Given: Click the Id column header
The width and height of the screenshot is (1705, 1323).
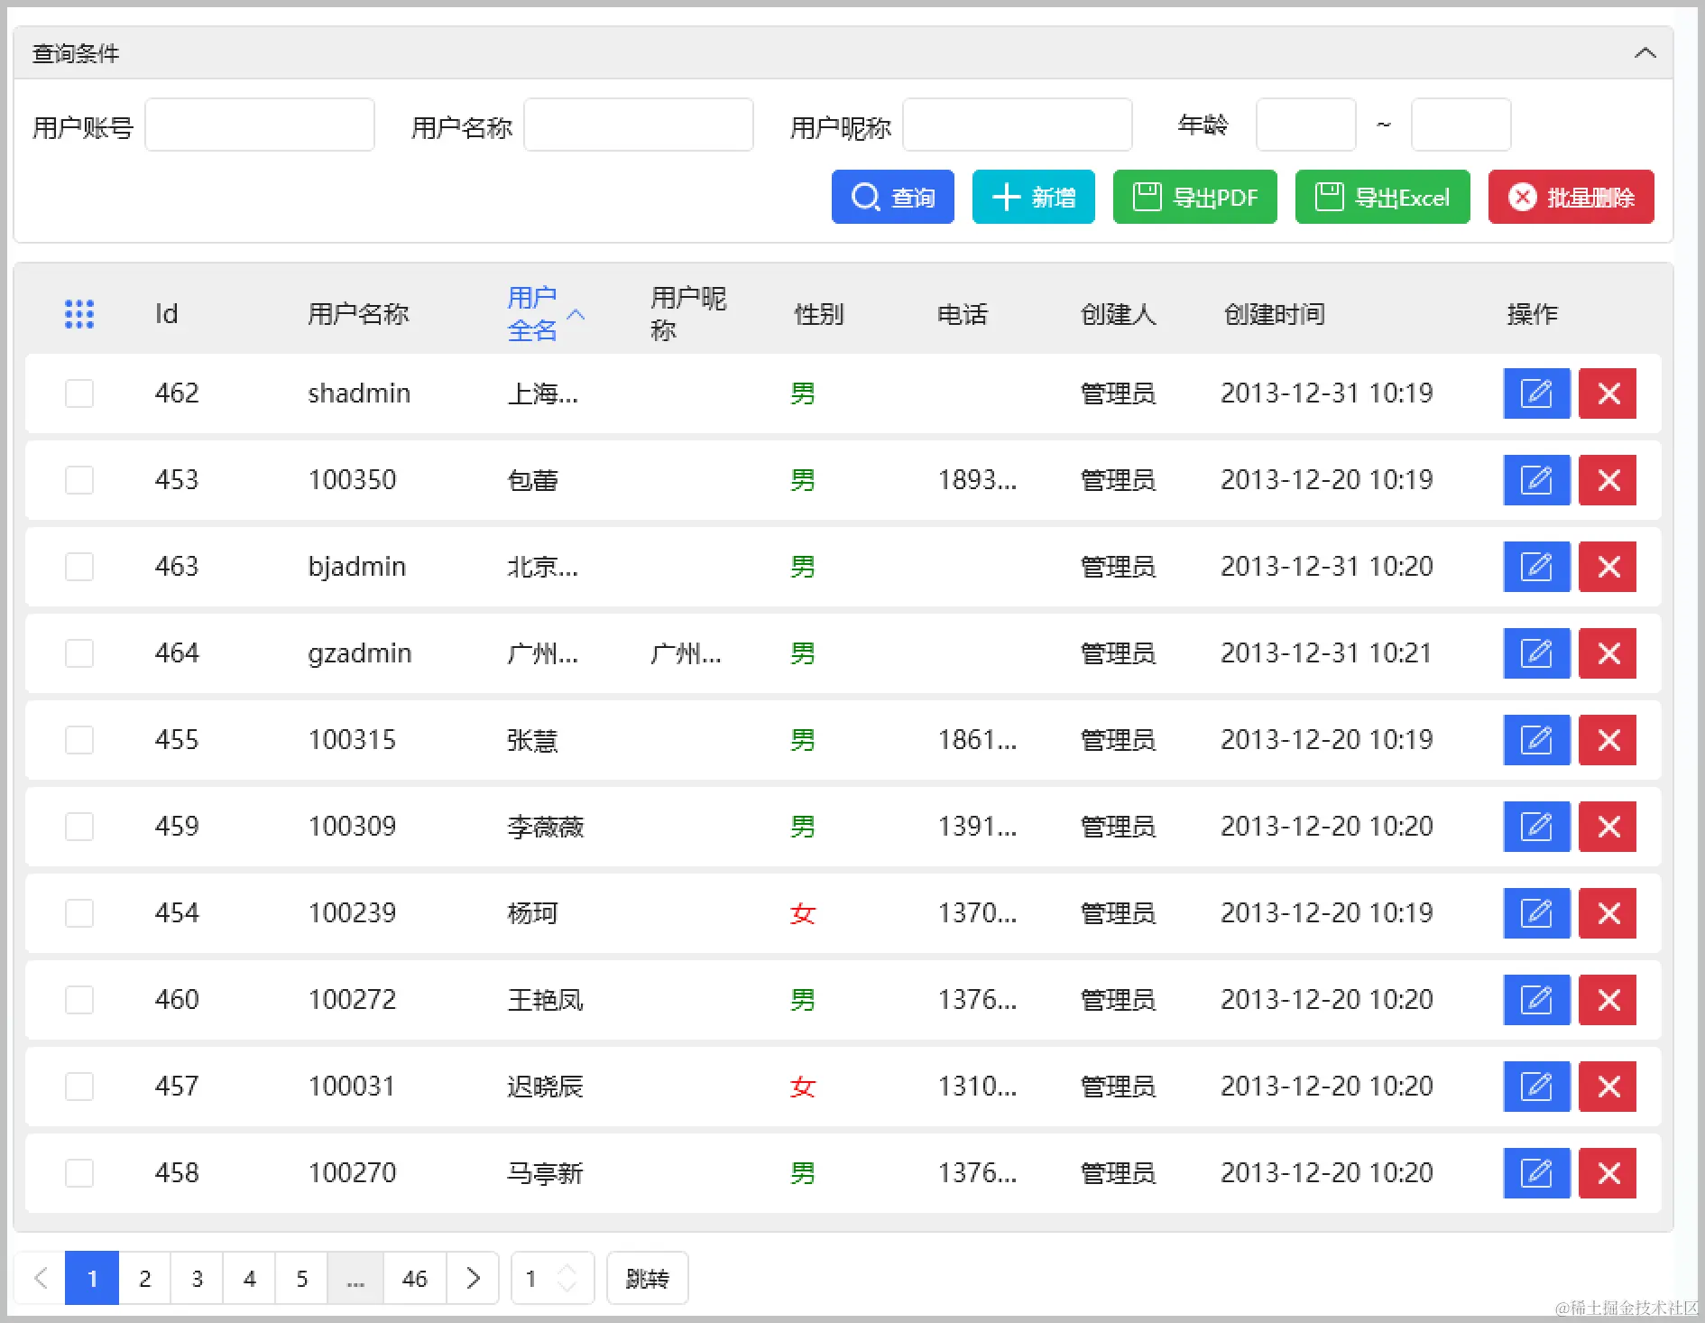Looking at the screenshot, I should tap(166, 314).
